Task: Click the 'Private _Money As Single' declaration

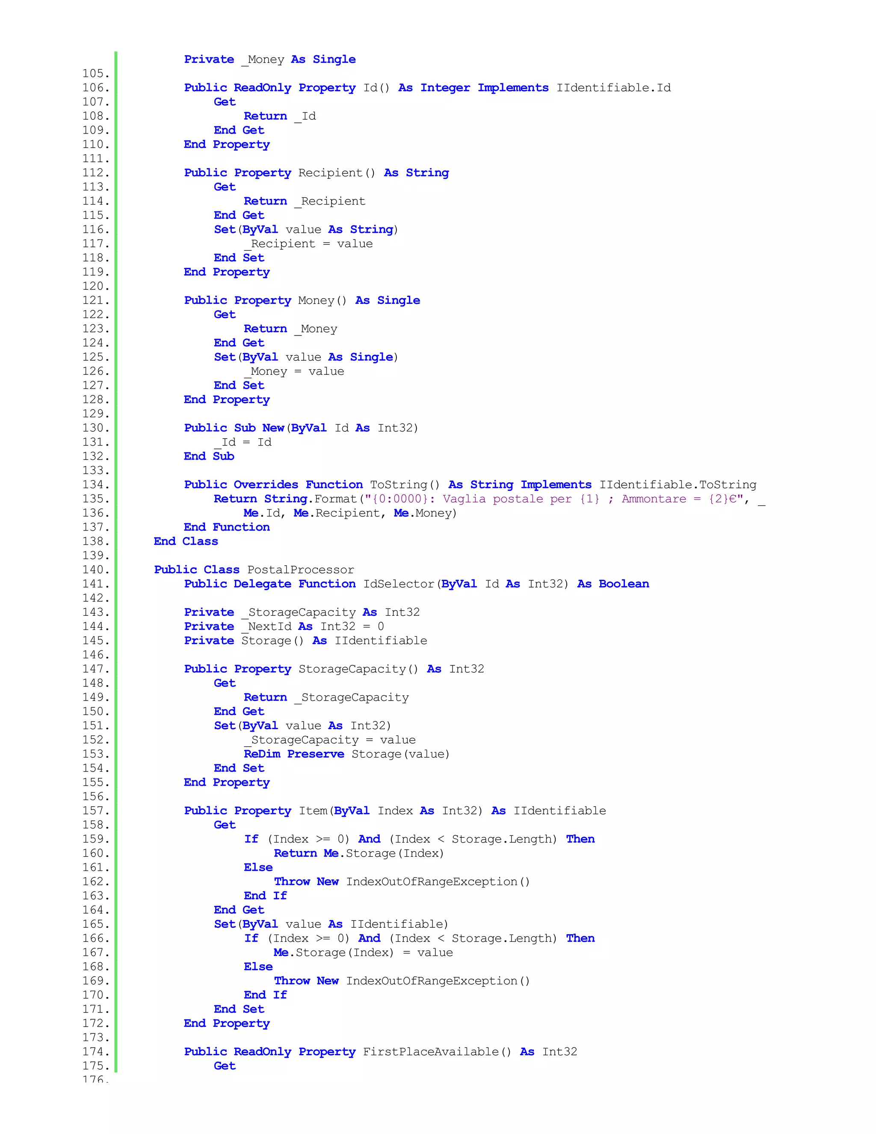Action: [270, 60]
